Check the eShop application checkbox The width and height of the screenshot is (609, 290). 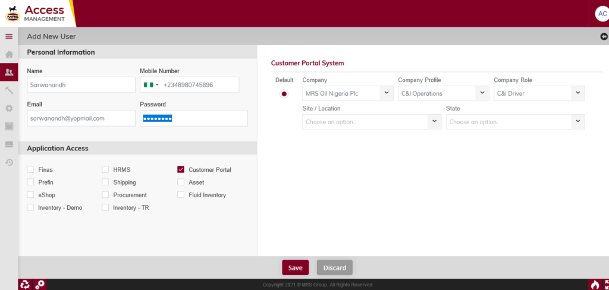(x=30, y=195)
